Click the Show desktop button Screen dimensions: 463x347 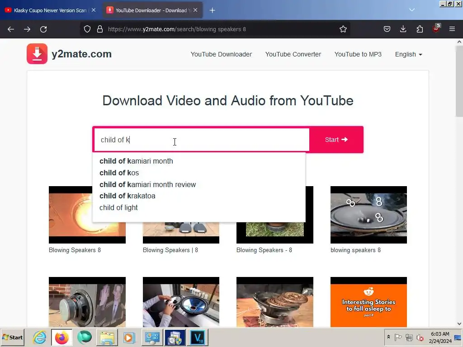[x=458, y=337]
